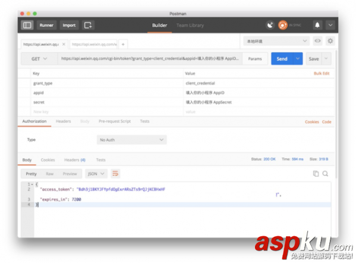Open the Authorization tab
The width and height of the screenshot is (356, 263).
[x=34, y=121]
